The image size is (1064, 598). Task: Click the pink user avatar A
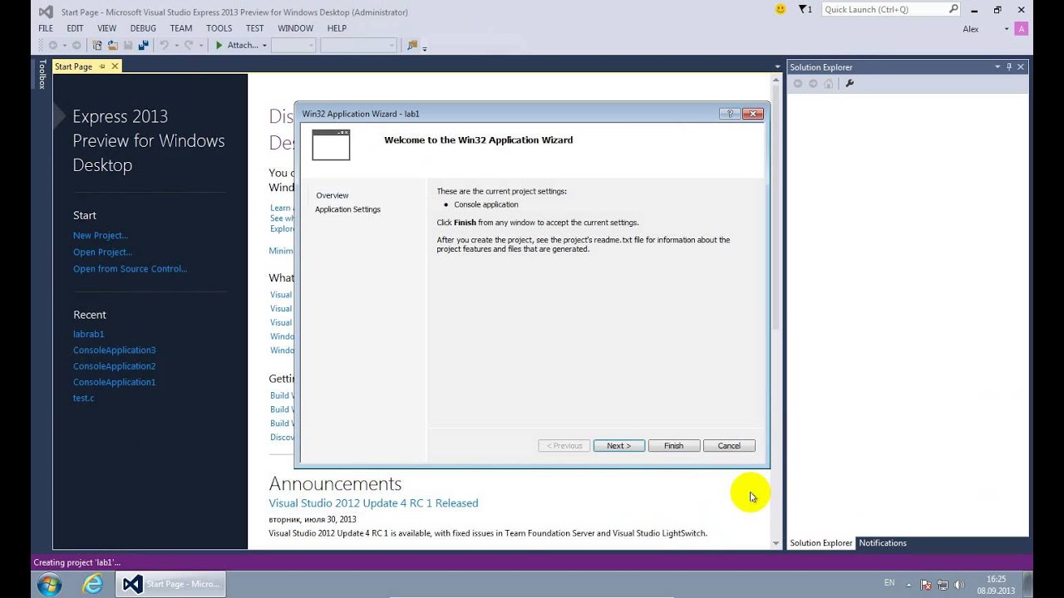pos(1022,28)
